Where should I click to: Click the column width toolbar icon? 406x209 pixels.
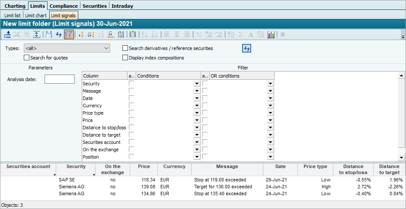(x=48, y=34)
